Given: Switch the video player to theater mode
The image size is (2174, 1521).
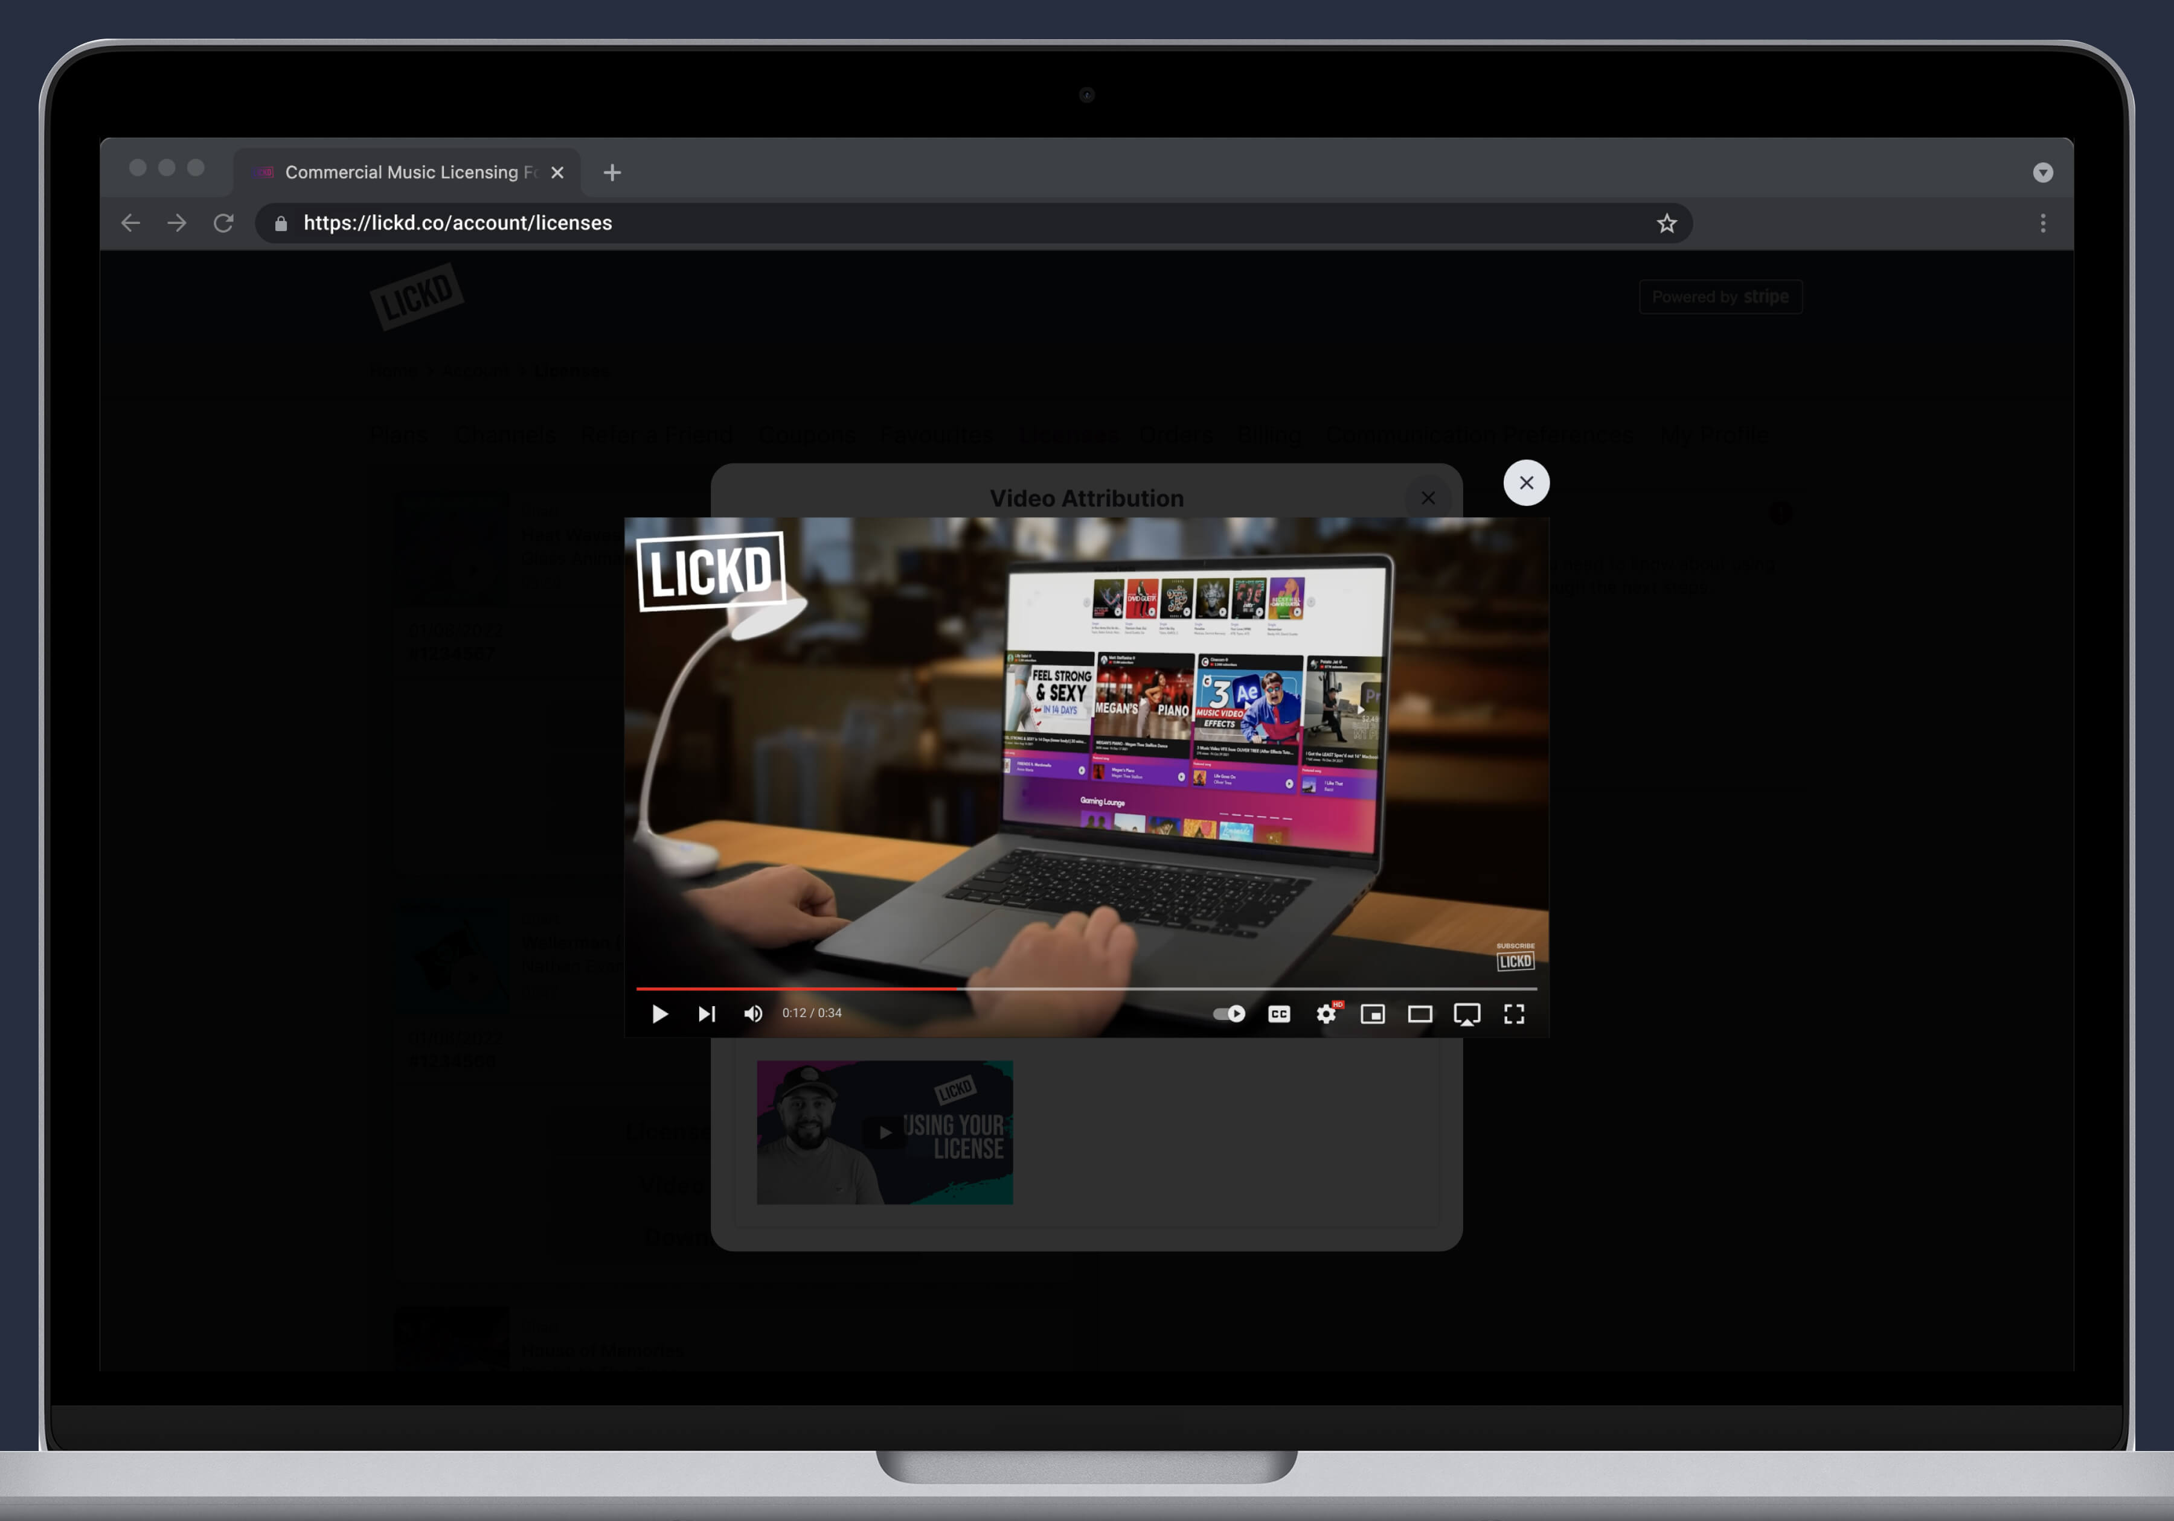Looking at the screenshot, I should pos(1420,1013).
